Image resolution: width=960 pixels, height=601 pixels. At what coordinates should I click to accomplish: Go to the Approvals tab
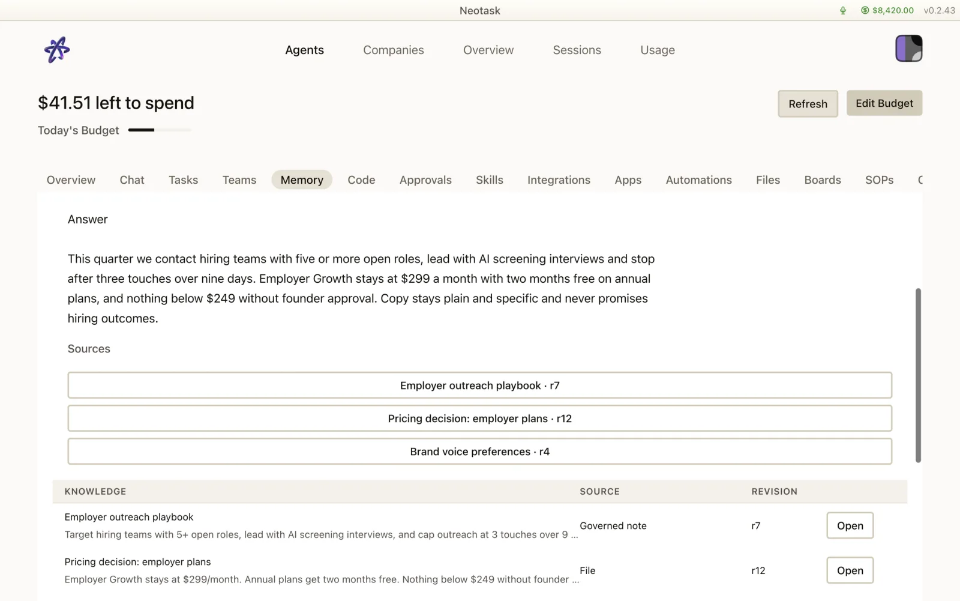425,180
